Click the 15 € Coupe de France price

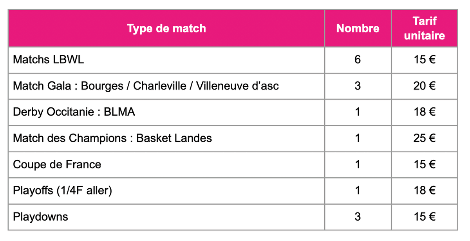pos(425,164)
